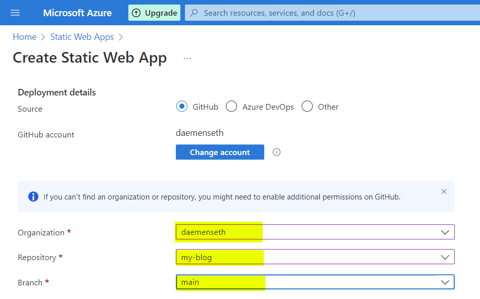Click the Repository field label
Image resolution: width=480 pixels, height=299 pixels.
[x=37, y=258]
